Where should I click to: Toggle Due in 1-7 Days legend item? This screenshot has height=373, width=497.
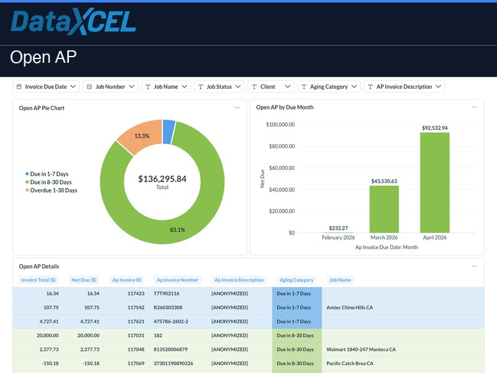tap(48, 174)
